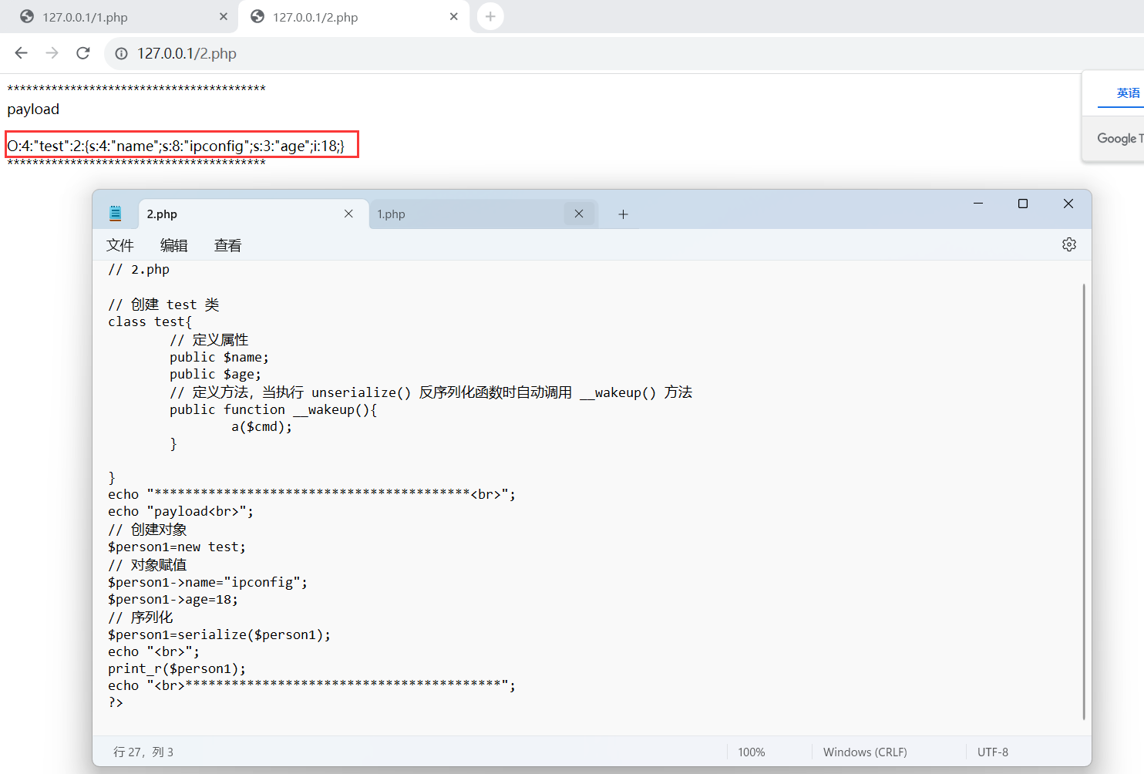Click the "public function __wakeup(){" line
Image resolution: width=1144 pixels, height=774 pixels.
[x=274, y=409]
